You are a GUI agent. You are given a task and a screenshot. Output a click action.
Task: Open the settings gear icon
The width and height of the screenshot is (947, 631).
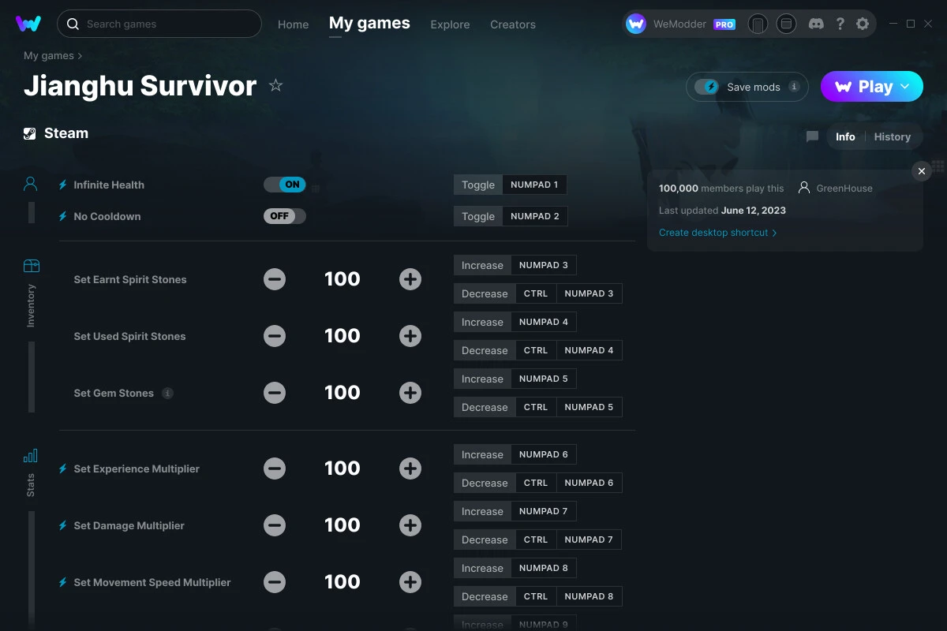(863, 24)
